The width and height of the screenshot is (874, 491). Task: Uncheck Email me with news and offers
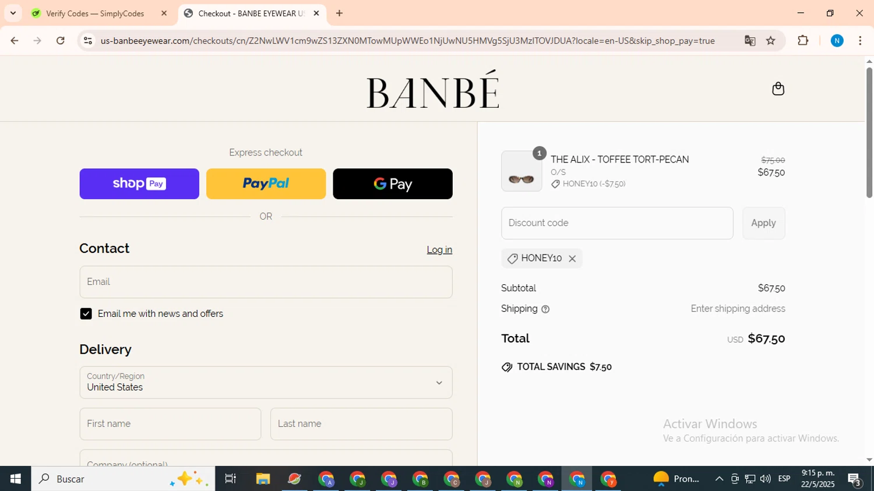(x=86, y=314)
